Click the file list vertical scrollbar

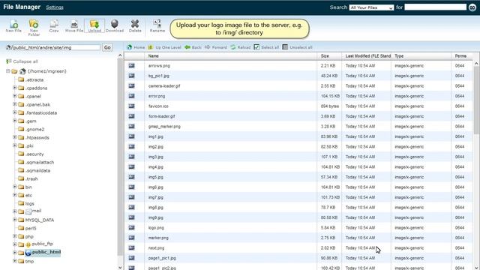click(x=476, y=100)
